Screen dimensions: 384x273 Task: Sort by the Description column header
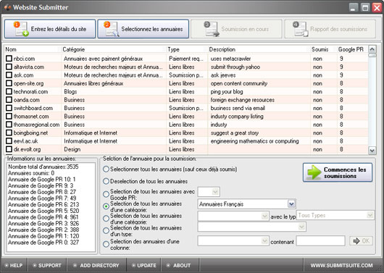(x=259, y=49)
